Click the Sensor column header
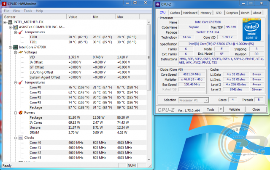The height and width of the screenshot is (170, 270). 35,17
